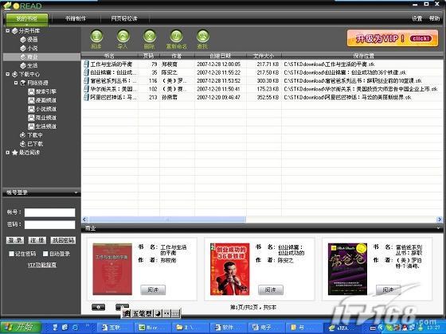
Task: Expand the 最近阅读 tree node
Action: [x=8, y=153]
